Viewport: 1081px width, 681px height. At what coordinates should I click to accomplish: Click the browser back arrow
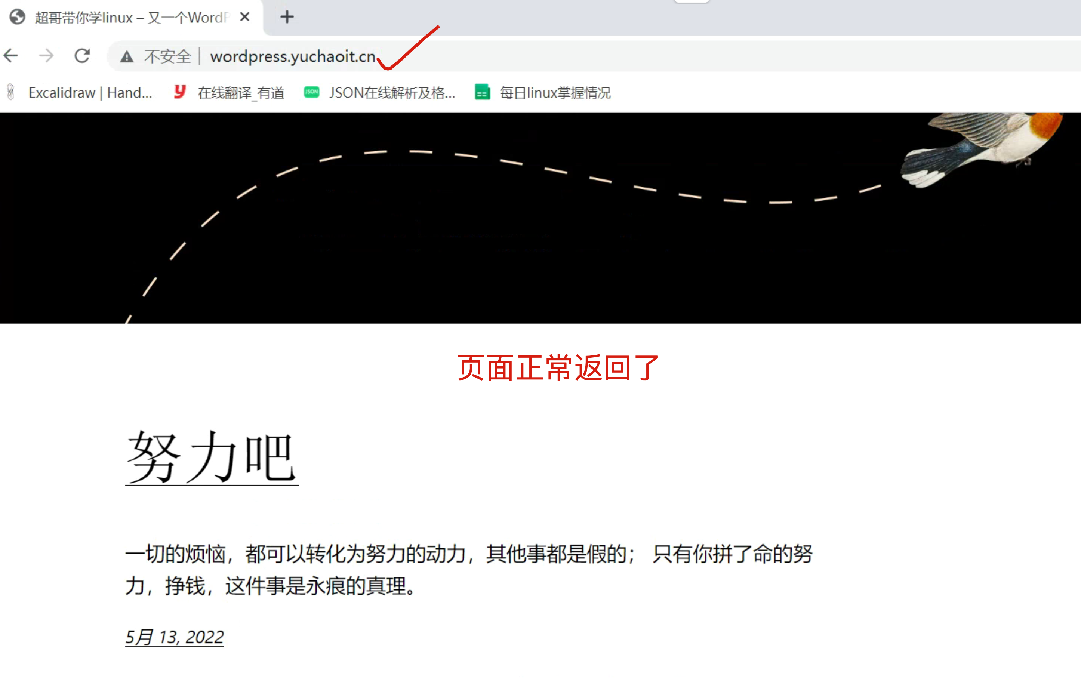[x=11, y=56]
